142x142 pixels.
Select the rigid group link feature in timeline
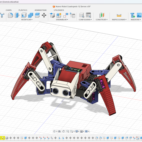52,138
